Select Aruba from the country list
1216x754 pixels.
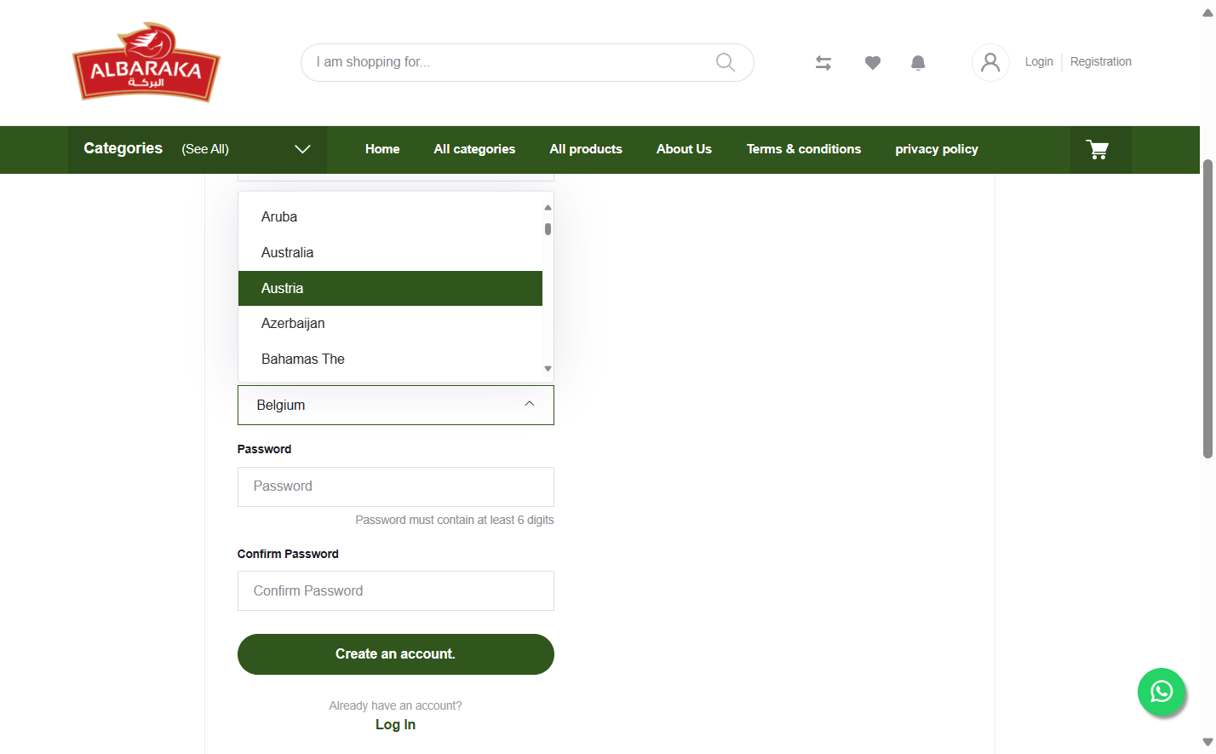(390, 217)
